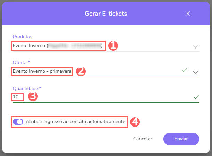Click the 'Quantidade *' field label
Image resolution: width=212 pixels, height=156 pixels.
point(27,88)
